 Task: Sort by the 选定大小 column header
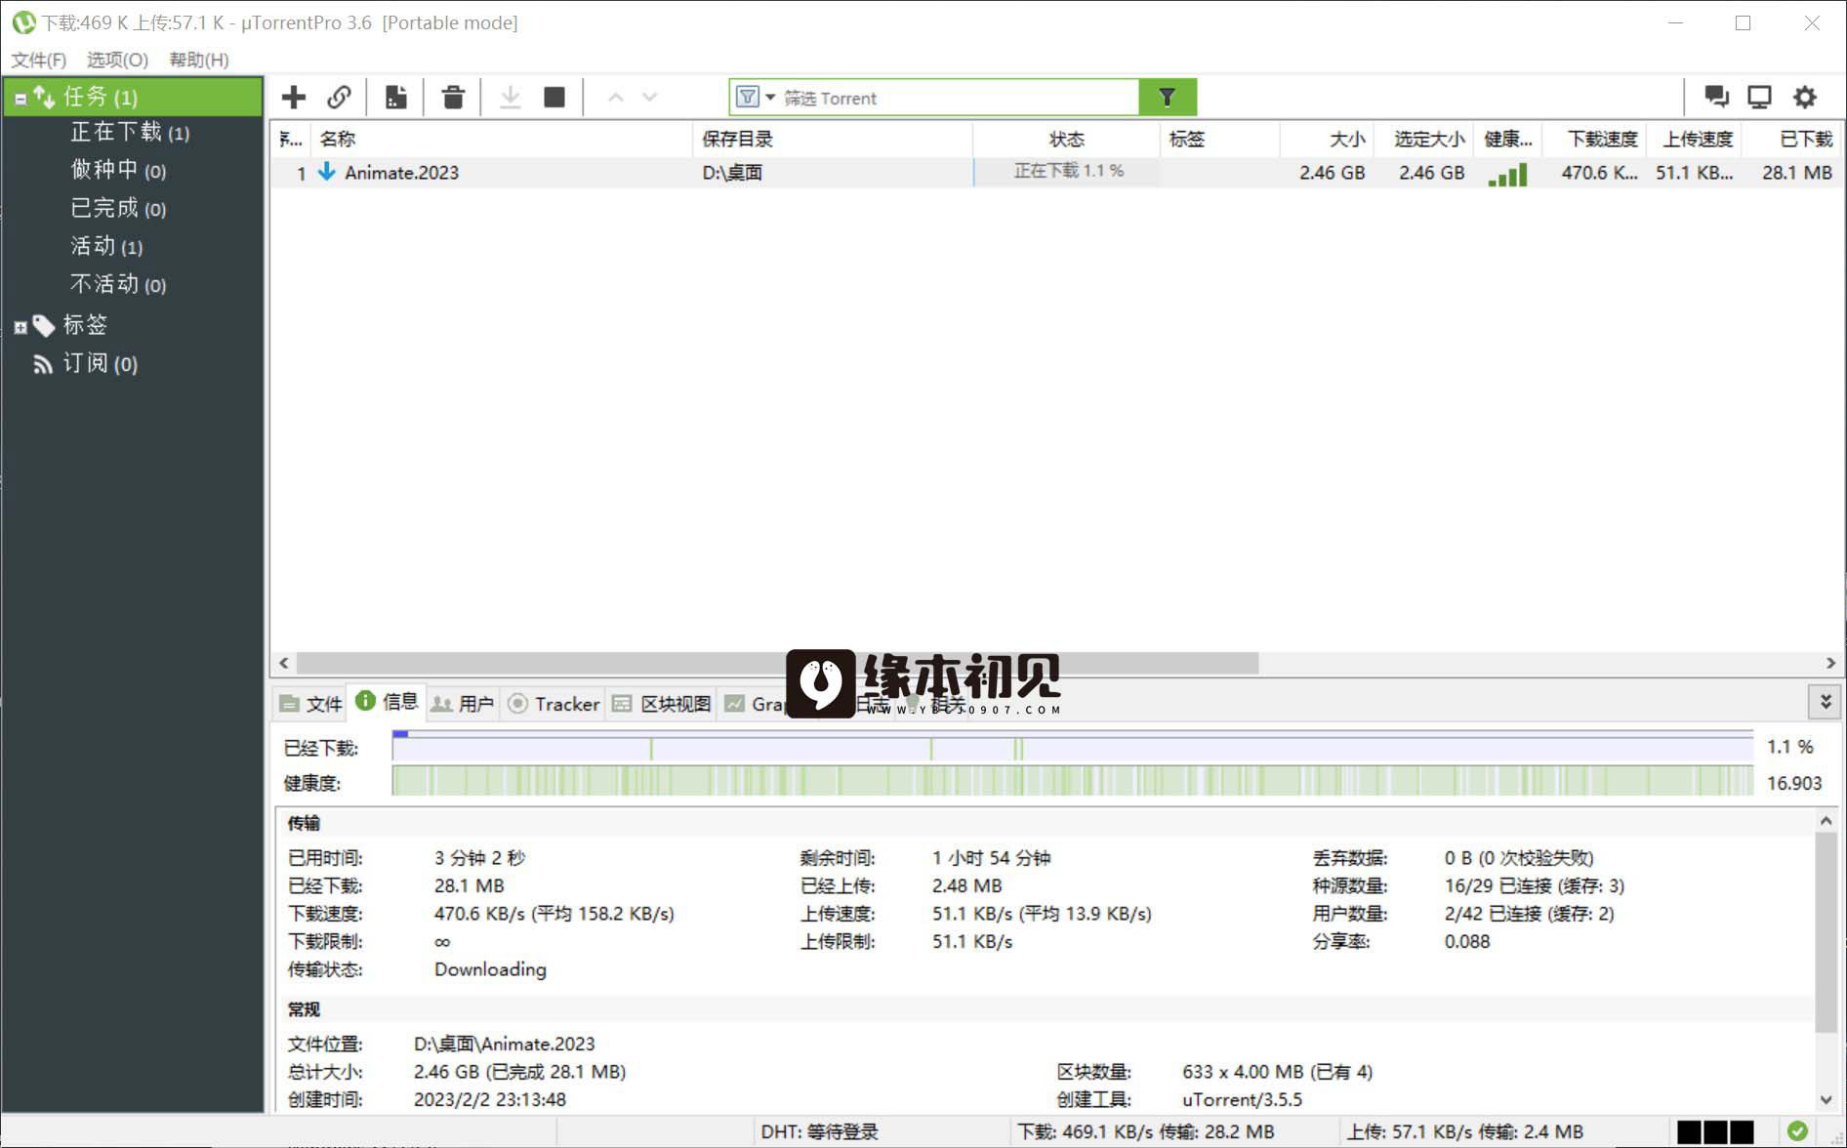1424,139
